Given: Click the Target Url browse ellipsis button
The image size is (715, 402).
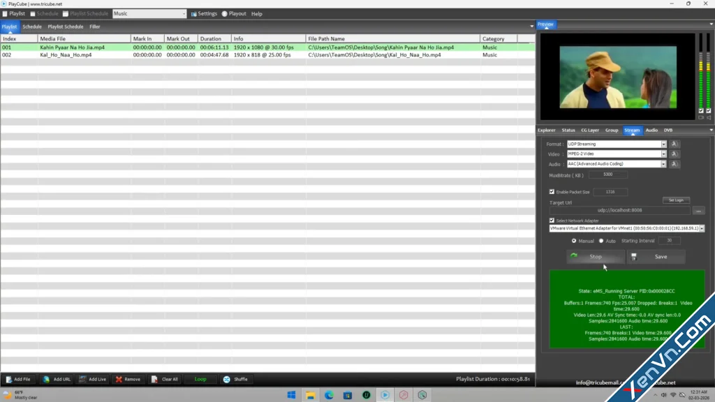Looking at the screenshot, I should (698, 211).
